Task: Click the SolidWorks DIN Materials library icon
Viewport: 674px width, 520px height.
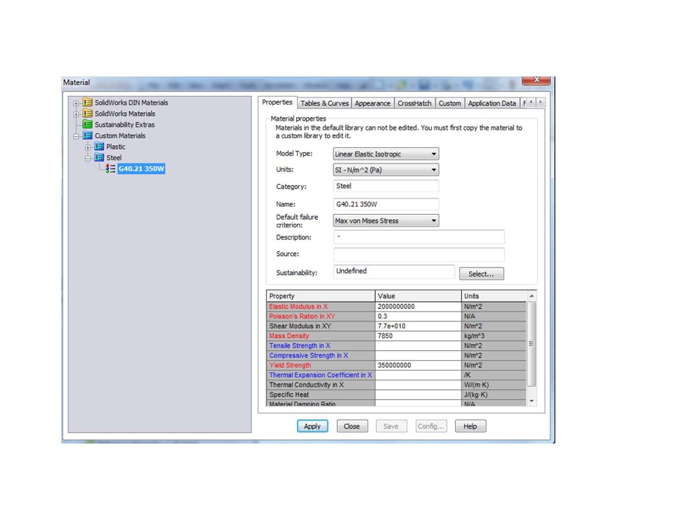Action: 88,102
